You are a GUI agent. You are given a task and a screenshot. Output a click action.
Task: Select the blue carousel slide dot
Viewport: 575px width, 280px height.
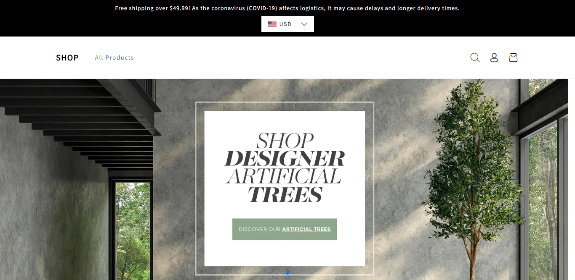point(287,273)
